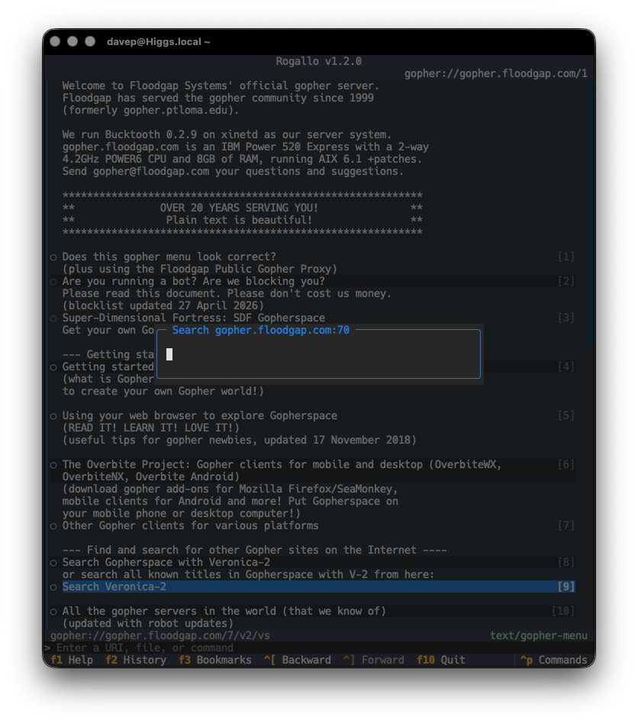638x724 pixels.
Task: Click the [7] shortcut number
Action: click(x=566, y=525)
